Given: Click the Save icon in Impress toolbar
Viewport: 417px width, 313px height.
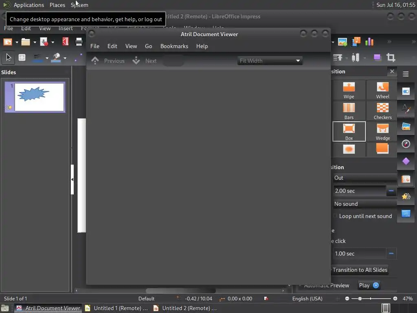Looking at the screenshot, I should [x=44, y=42].
